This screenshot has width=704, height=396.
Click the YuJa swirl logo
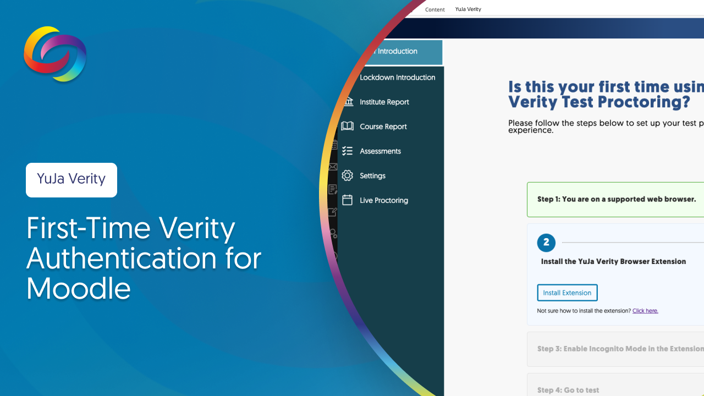[55, 54]
